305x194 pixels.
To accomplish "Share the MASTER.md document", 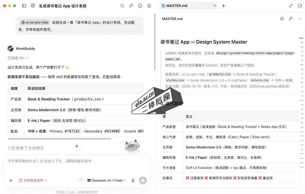I will coord(291,19).
